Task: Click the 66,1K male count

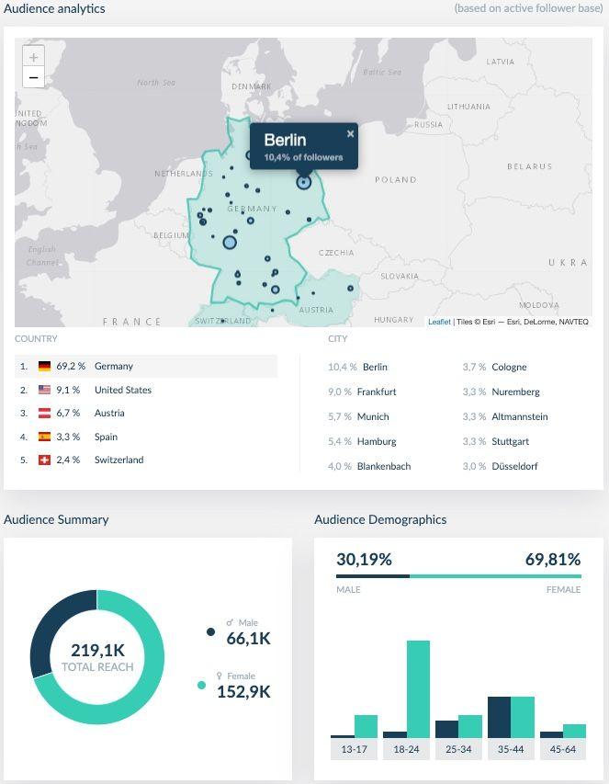Action: (x=248, y=639)
